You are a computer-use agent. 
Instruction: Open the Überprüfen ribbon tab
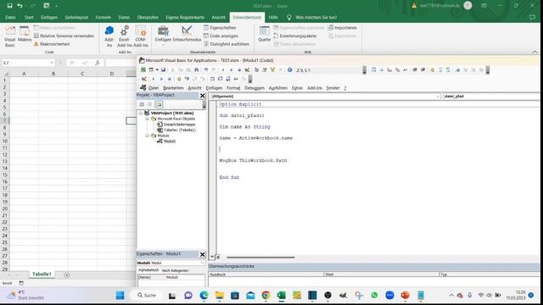[x=148, y=17]
